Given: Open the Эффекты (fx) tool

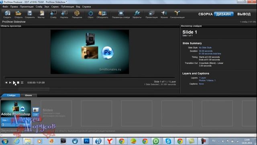Looking at the screenshot, I should tap(137, 14).
